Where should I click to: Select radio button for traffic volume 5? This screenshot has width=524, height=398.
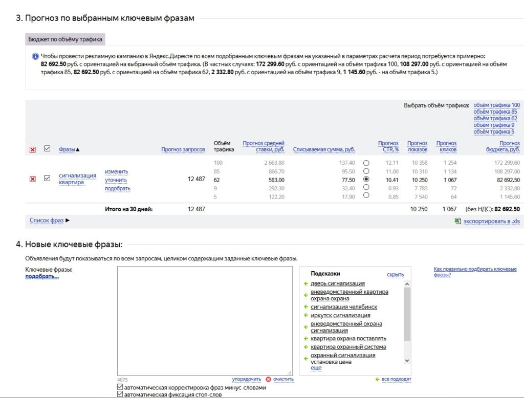[366, 195]
